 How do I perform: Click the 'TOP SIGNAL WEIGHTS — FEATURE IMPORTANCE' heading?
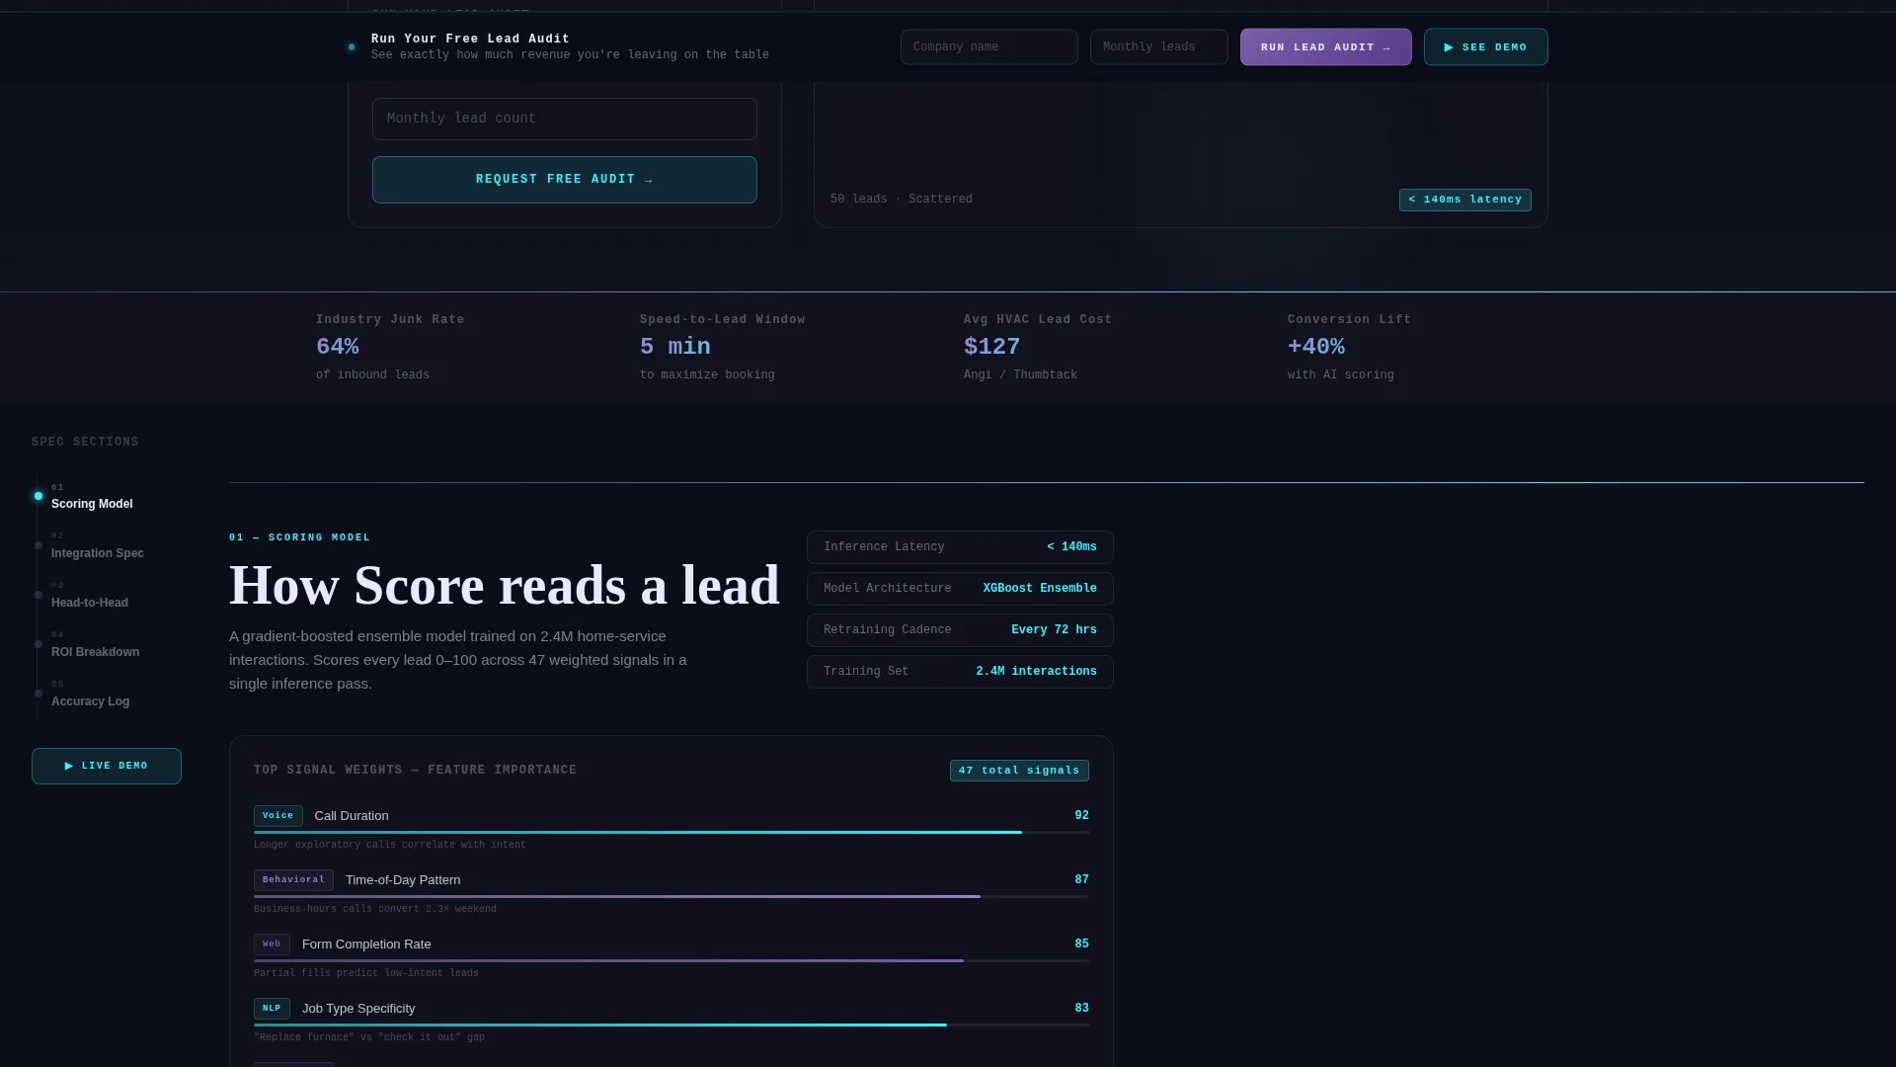[x=415, y=771]
